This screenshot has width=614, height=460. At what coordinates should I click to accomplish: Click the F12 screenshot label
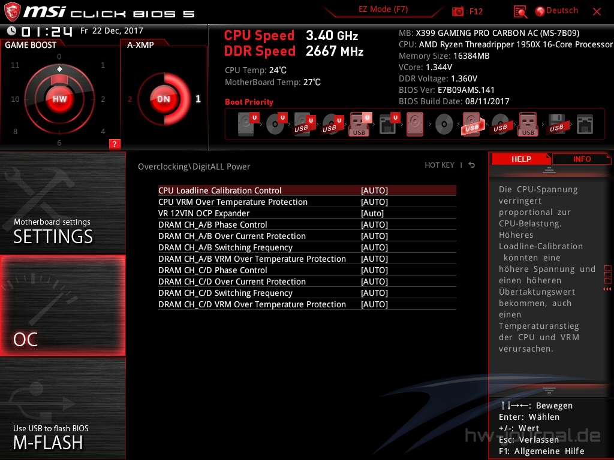475,11
